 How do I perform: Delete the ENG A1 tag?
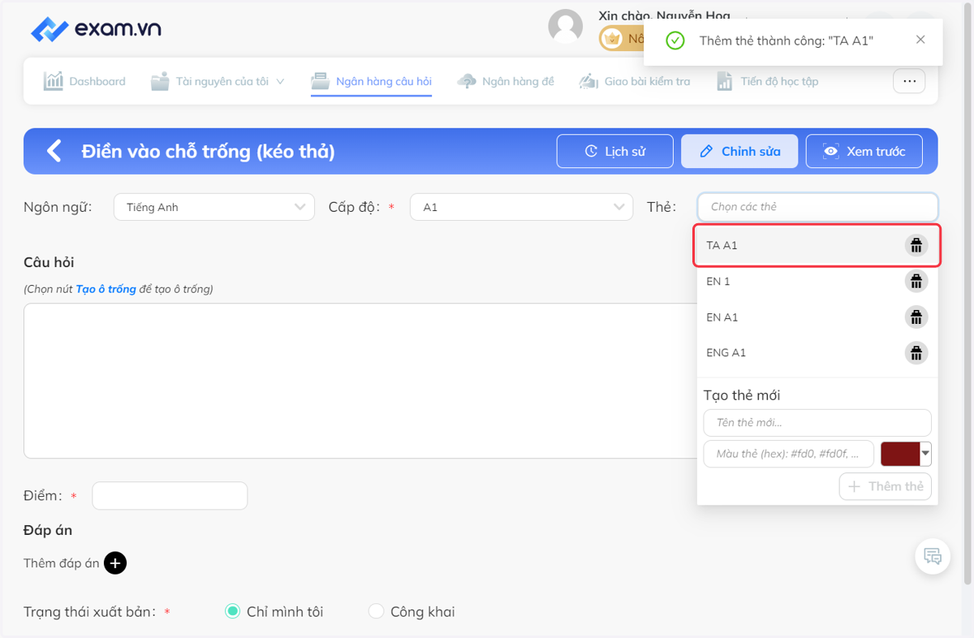pyautogui.click(x=916, y=353)
